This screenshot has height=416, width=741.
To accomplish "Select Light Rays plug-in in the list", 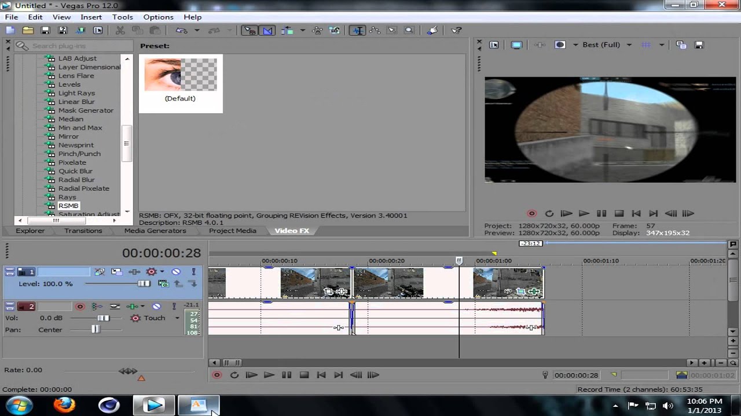I will pyautogui.click(x=76, y=93).
